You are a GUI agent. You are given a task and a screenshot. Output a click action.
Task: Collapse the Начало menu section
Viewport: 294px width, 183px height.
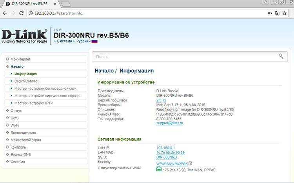coord(45,67)
